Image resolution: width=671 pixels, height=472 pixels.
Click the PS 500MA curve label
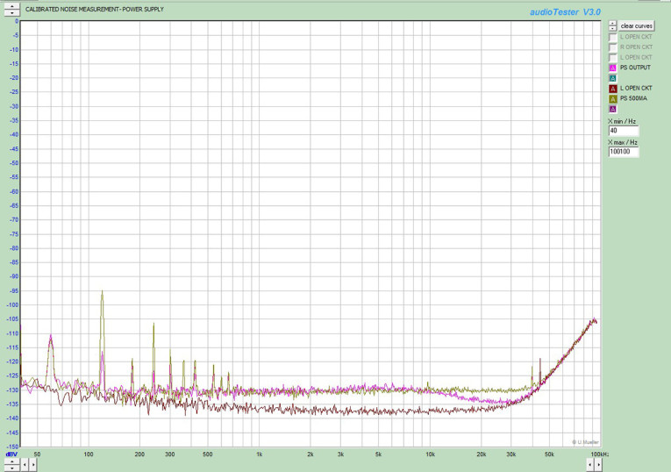[x=633, y=98]
